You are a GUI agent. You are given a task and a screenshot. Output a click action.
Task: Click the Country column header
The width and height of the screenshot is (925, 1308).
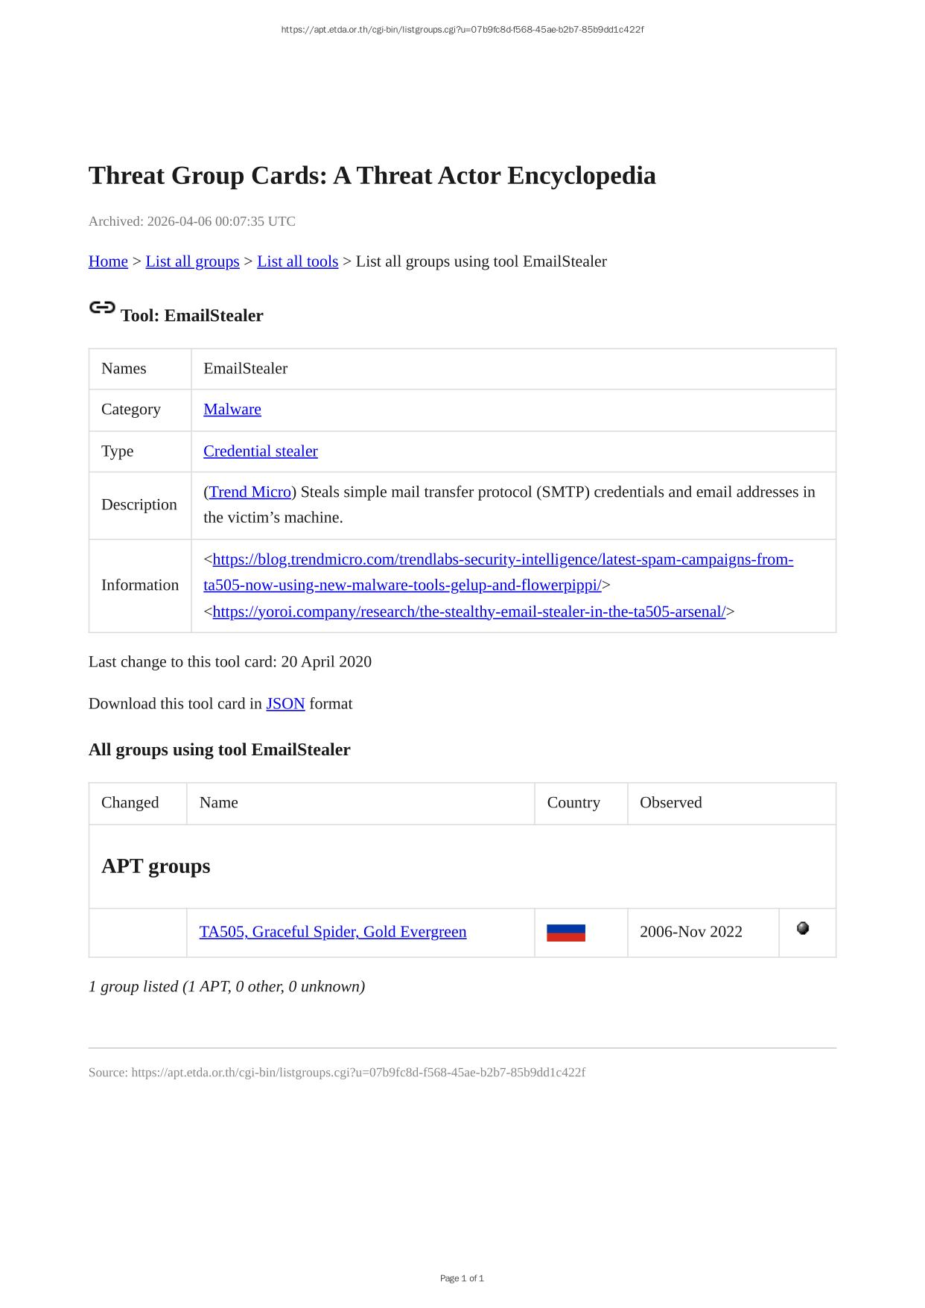pyautogui.click(x=573, y=803)
